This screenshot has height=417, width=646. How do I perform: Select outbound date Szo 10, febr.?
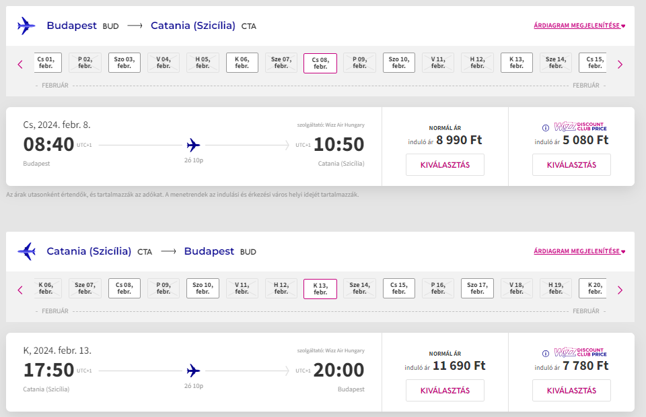tap(399, 63)
